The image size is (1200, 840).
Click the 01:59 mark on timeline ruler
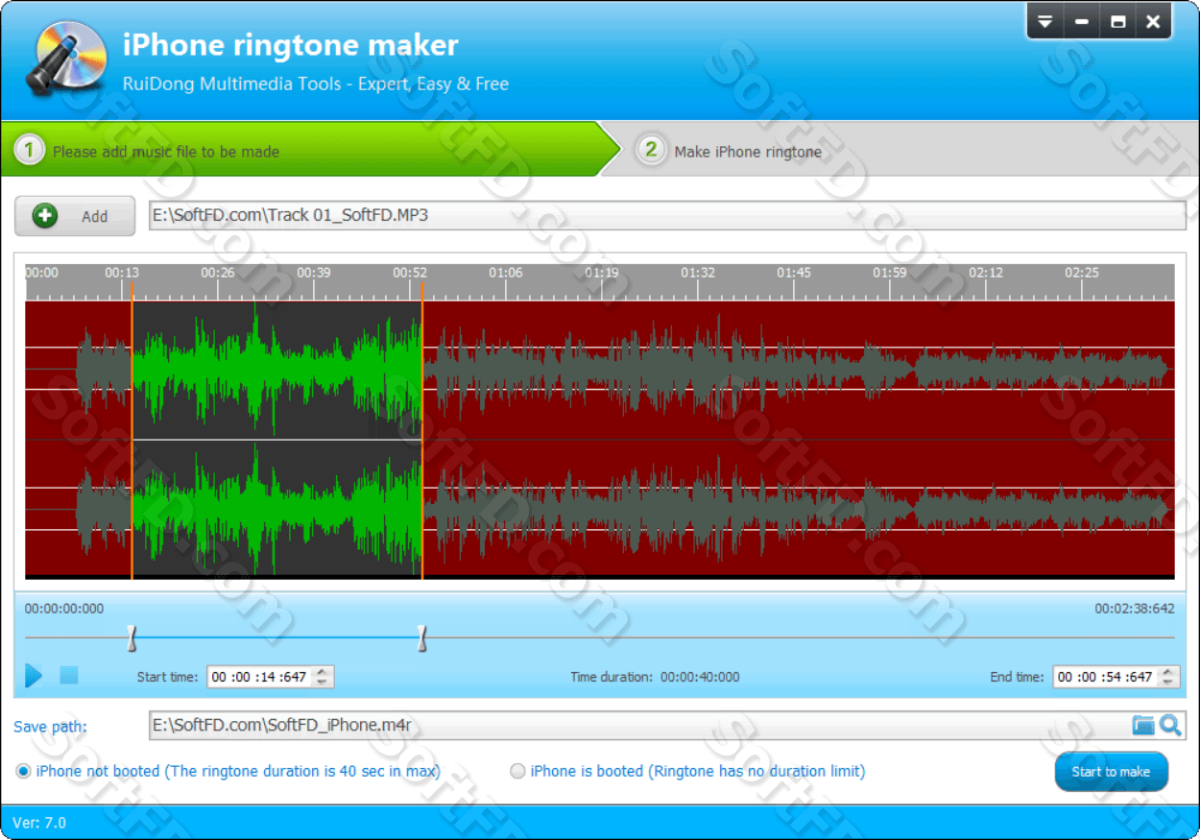point(890,273)
